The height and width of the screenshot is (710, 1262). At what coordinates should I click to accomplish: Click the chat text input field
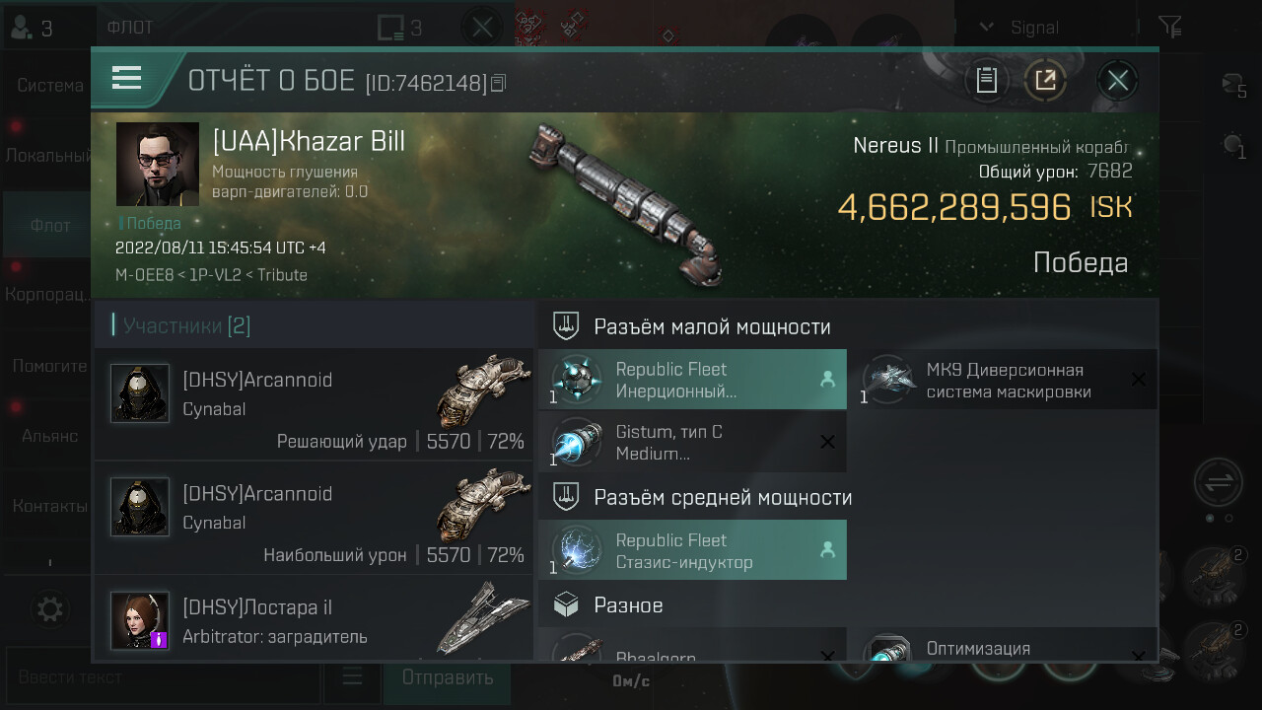tap(163, 677)
